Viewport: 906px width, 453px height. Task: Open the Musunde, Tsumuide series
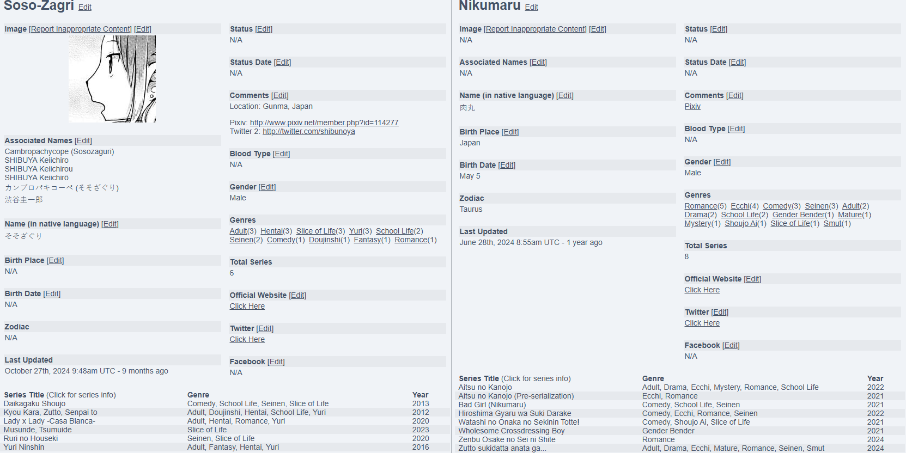[x=38, y=430]
